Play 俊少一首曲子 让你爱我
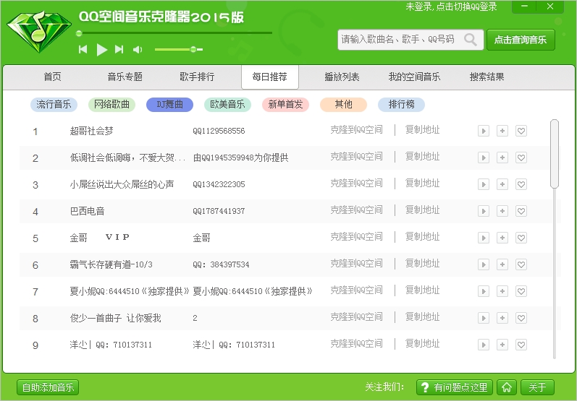Image resolution: width=577 pixels, height=401 pixels. 484,318
